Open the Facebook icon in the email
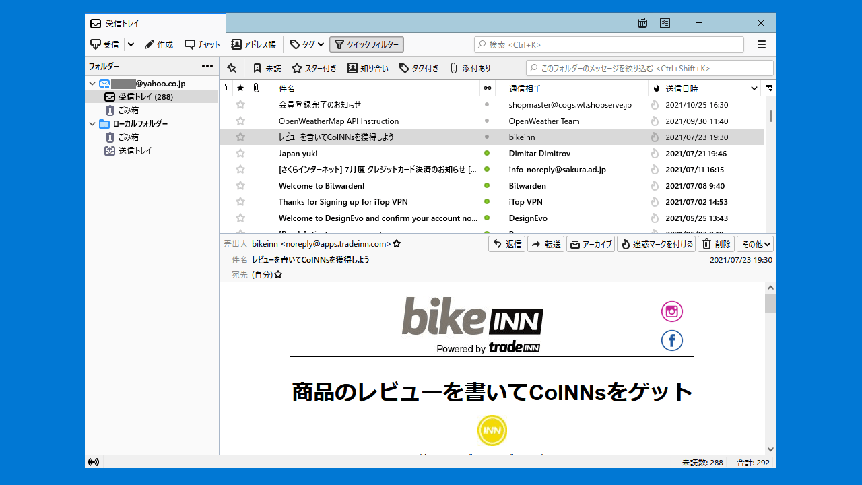The image size is (862, 485). (672, 340)
